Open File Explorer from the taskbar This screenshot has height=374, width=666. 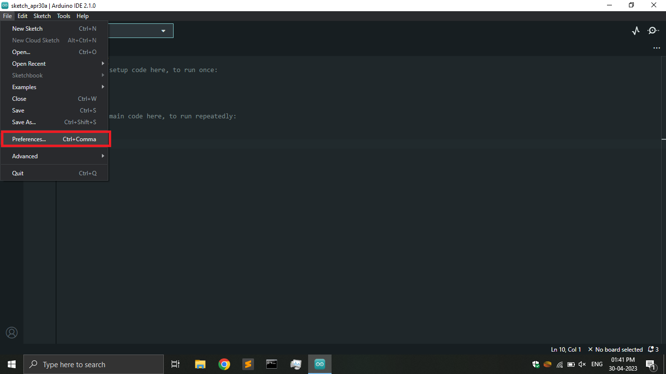[x=200, y=364]
